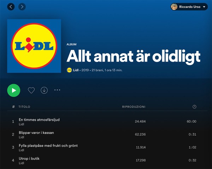212x169 pixels.
Task: Click the clock duration column icon
Action: 194,107
